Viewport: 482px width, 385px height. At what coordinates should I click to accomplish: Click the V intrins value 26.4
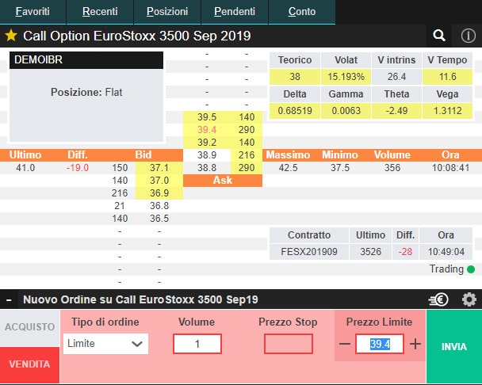pos(396,77)
